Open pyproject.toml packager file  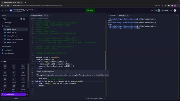9,53
